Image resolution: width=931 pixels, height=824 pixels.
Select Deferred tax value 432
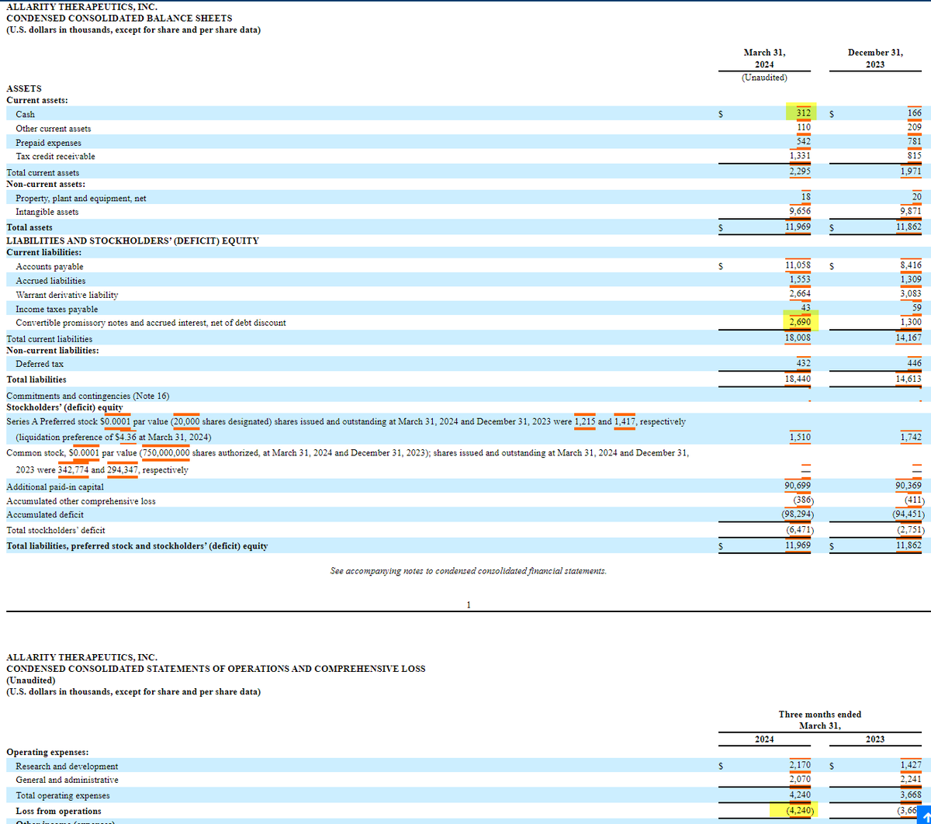coord(803,364)
